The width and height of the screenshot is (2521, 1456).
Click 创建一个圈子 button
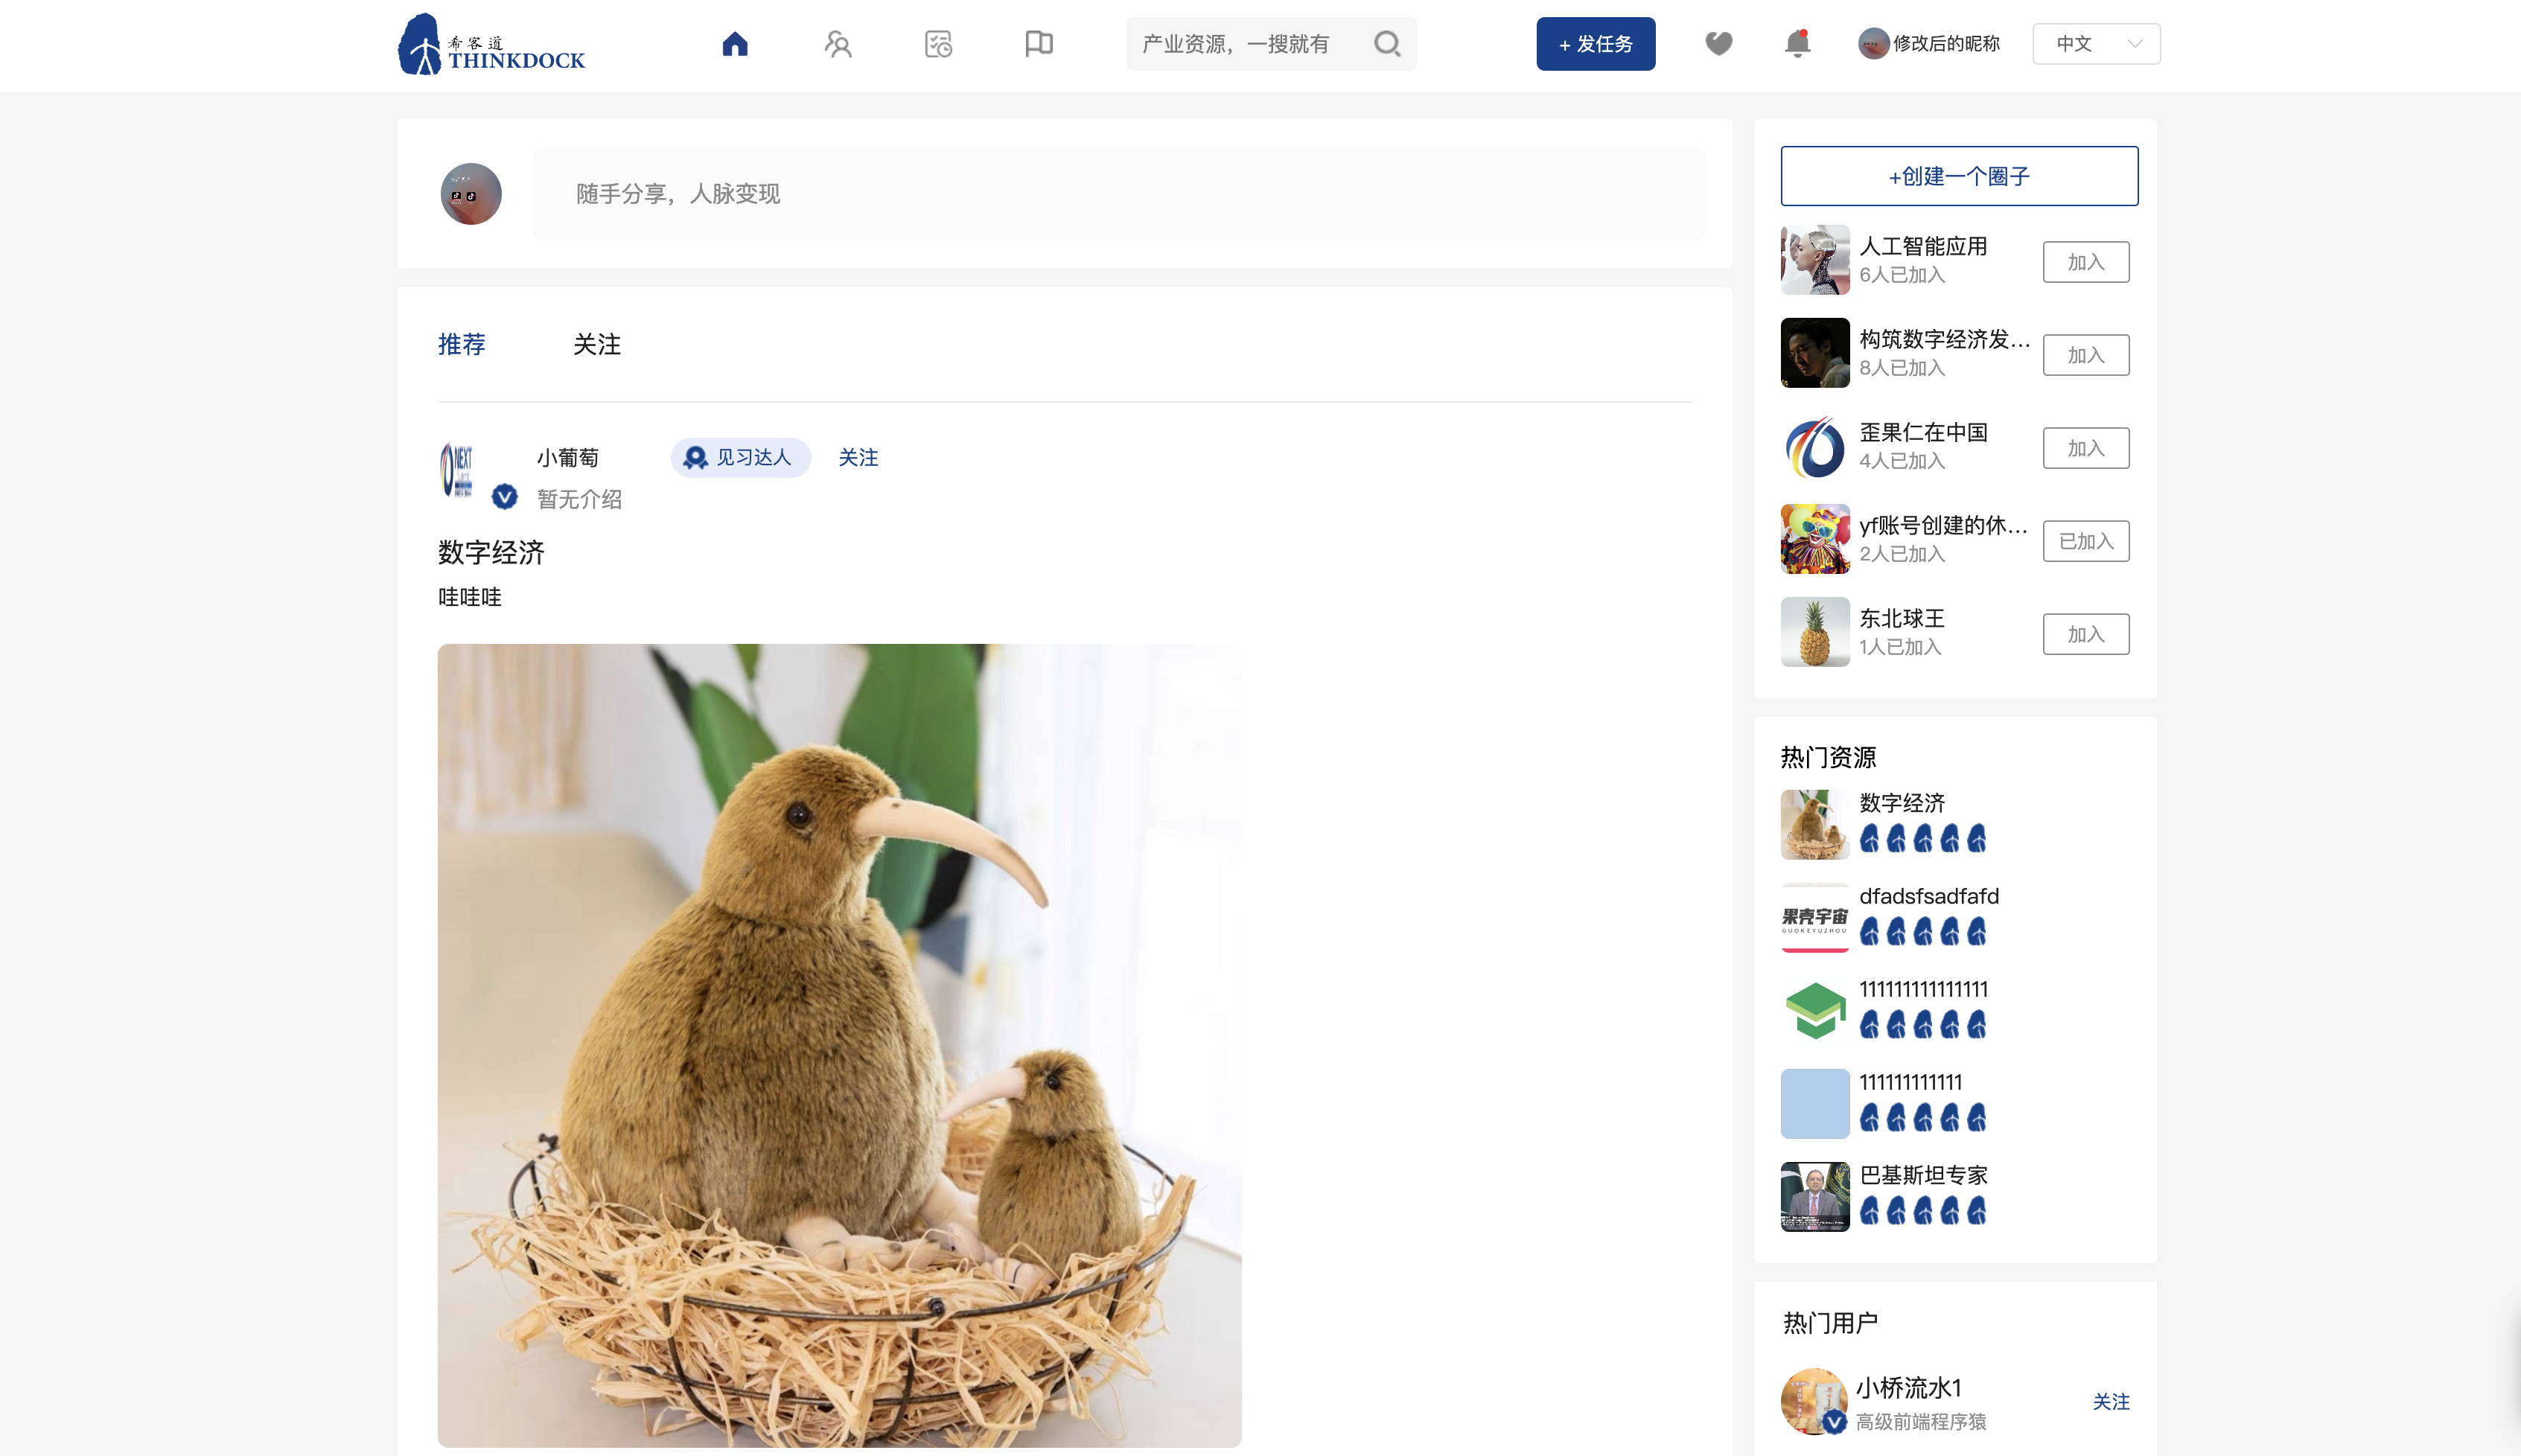point(1958,176)
